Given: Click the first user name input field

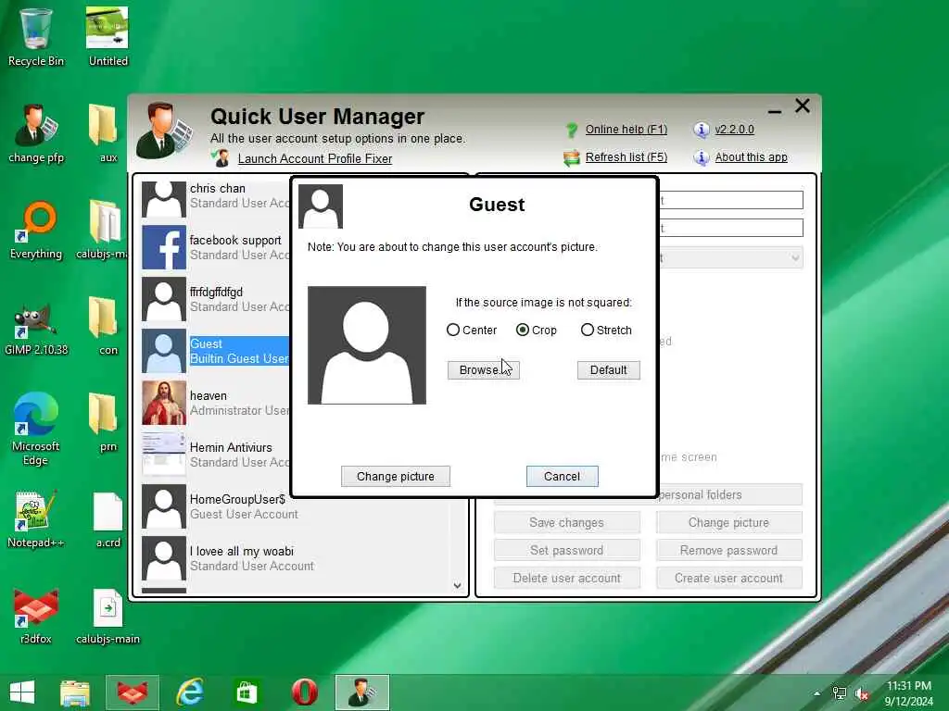Looking at the screenshot, I should point(731,200).
